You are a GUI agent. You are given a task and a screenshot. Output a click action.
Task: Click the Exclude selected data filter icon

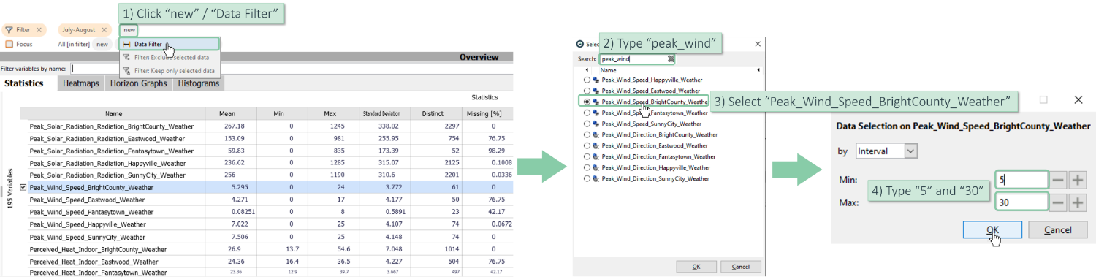click(126, 57)
